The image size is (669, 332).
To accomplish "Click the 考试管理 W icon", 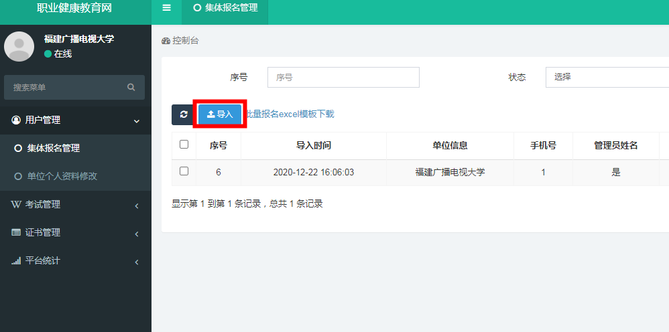I will pyautogui.click(x=16, y=205).
